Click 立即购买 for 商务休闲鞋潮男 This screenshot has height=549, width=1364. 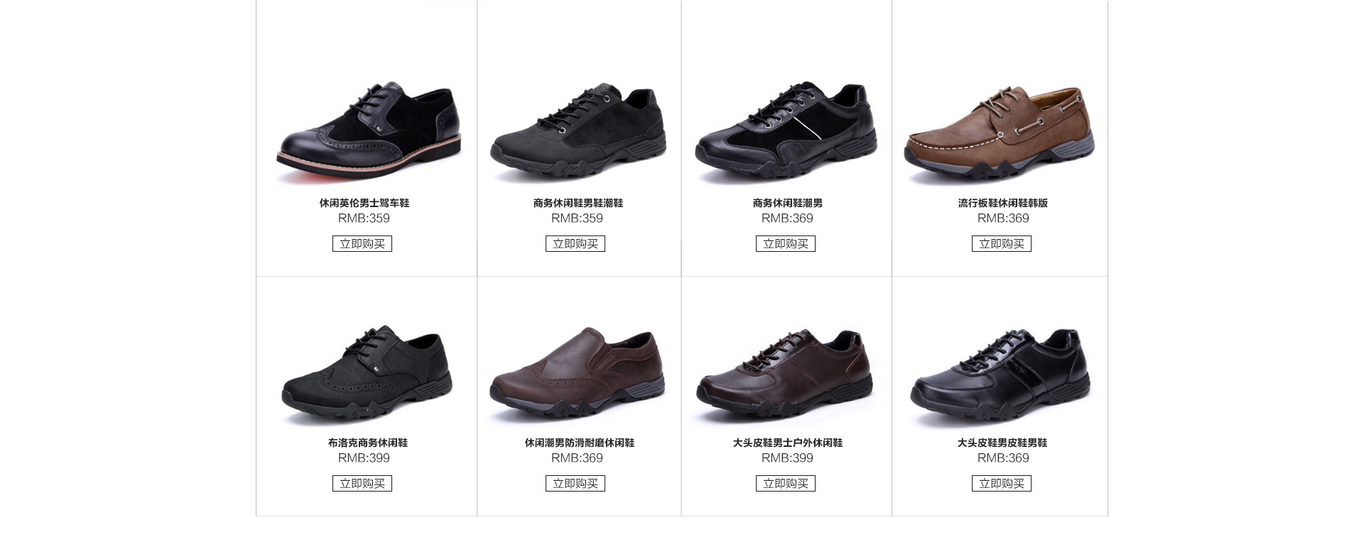pos(786,244)
